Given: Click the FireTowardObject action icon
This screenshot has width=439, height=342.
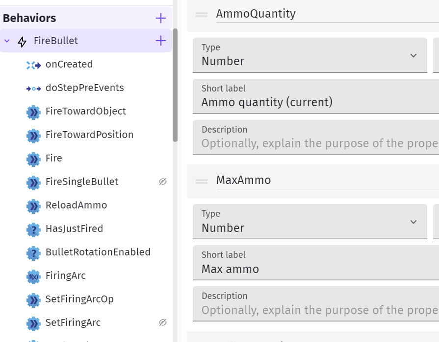Looking at the screenshot, I should pos(33,112).
